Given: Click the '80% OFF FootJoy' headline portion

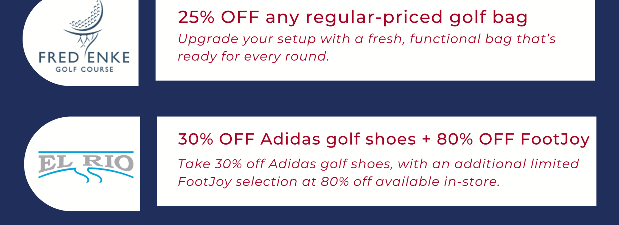Looking at the screenshot, I should tap(513, 139).
